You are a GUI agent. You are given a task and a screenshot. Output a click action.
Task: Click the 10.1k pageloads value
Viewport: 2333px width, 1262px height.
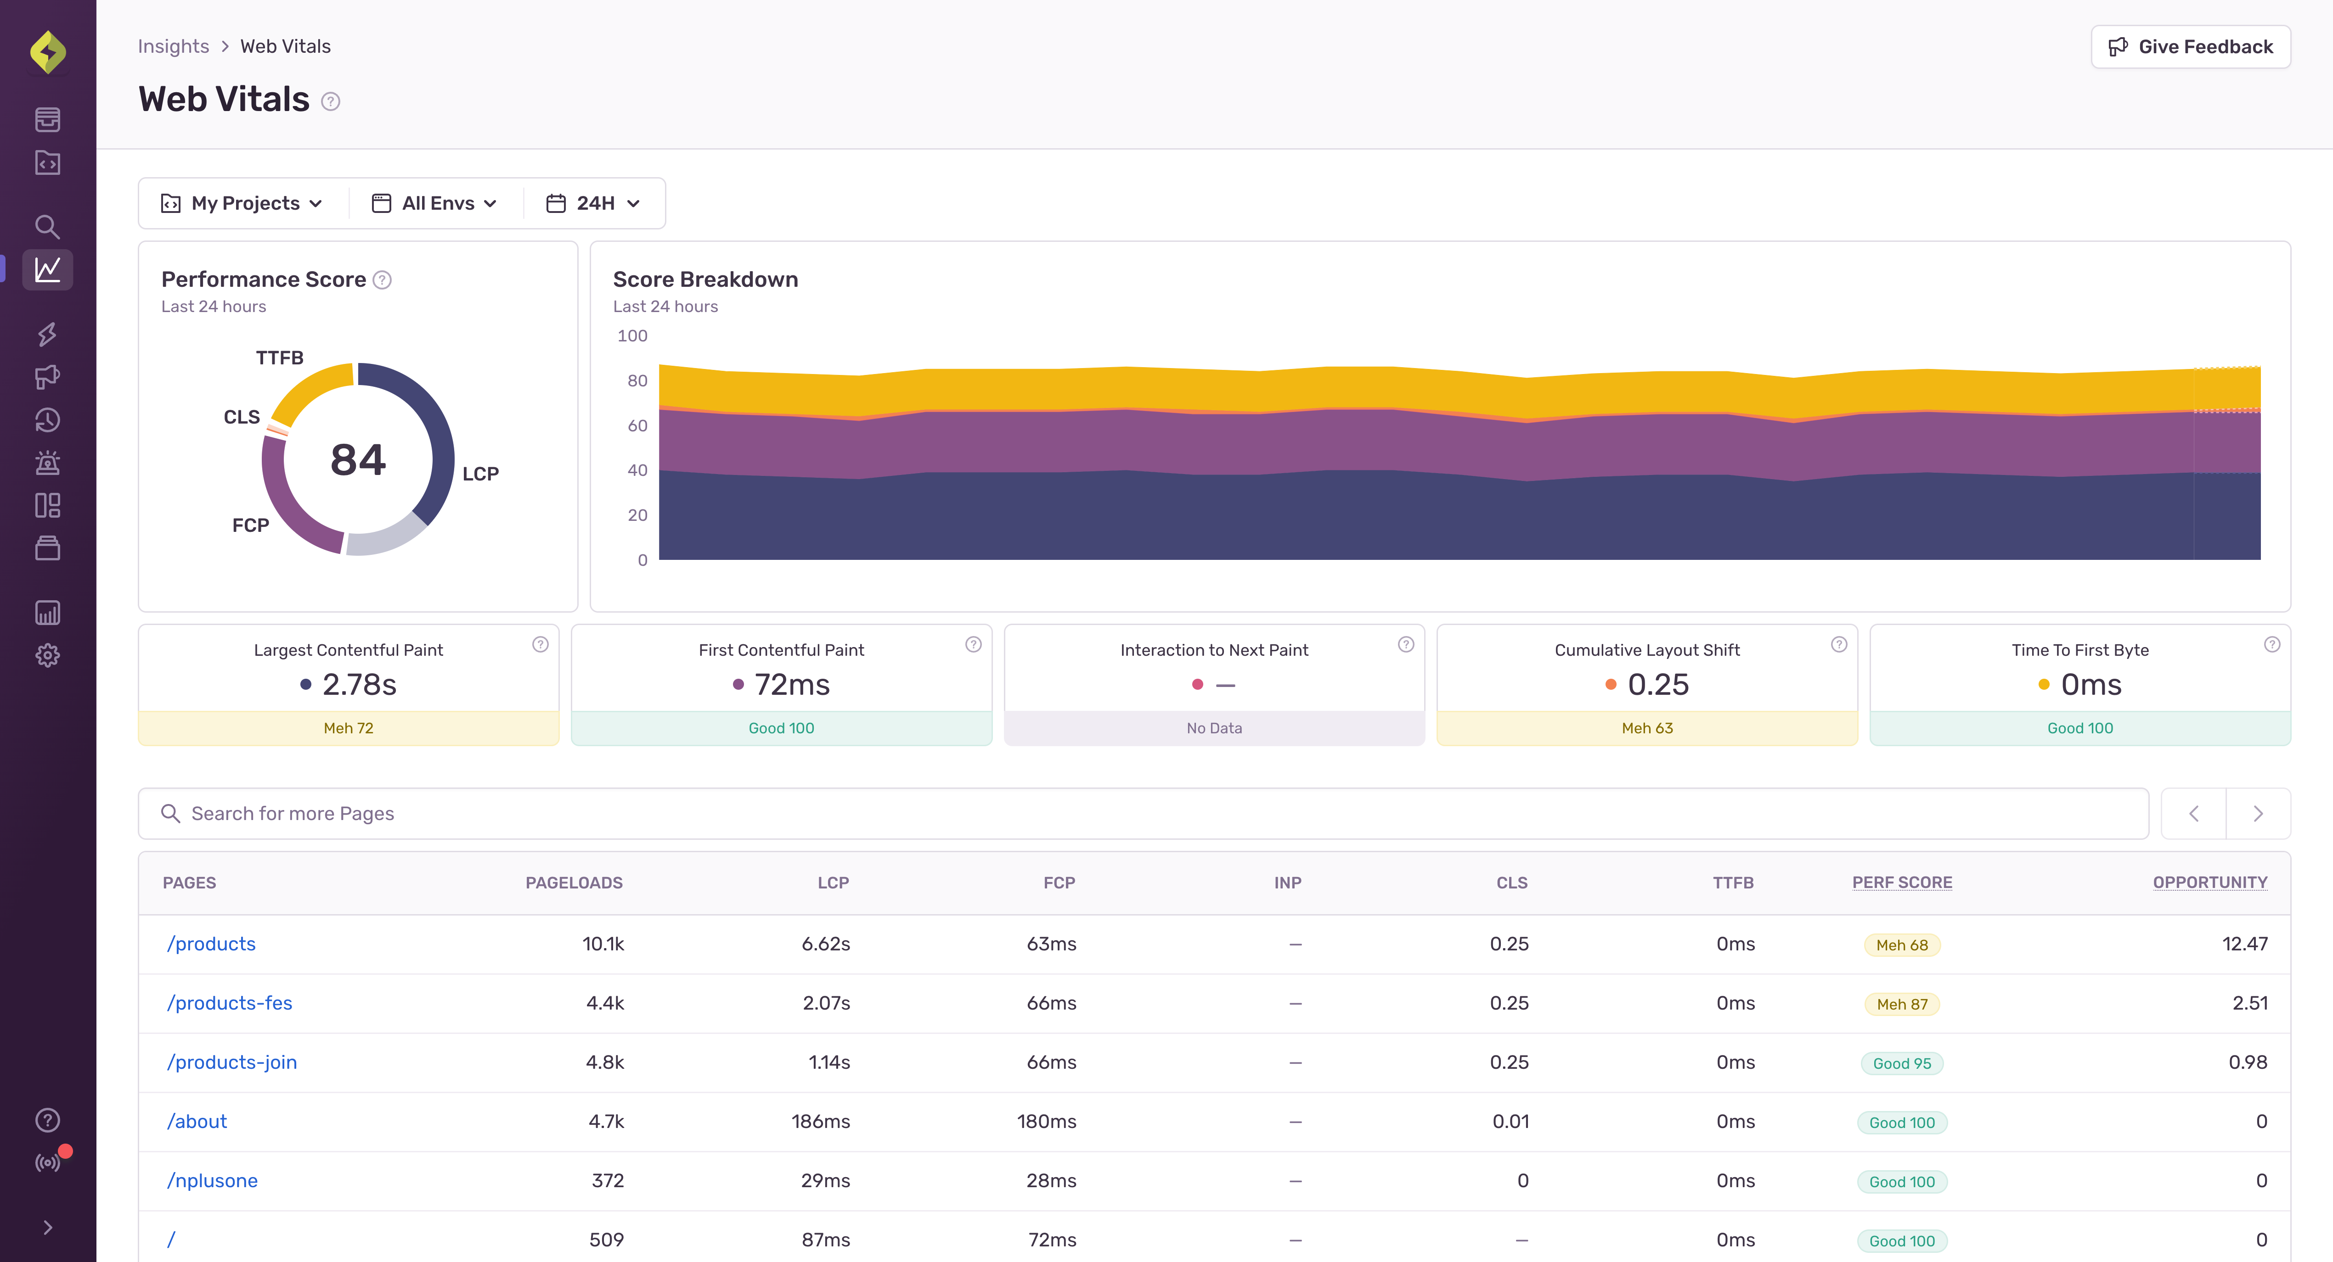[603, 944]
